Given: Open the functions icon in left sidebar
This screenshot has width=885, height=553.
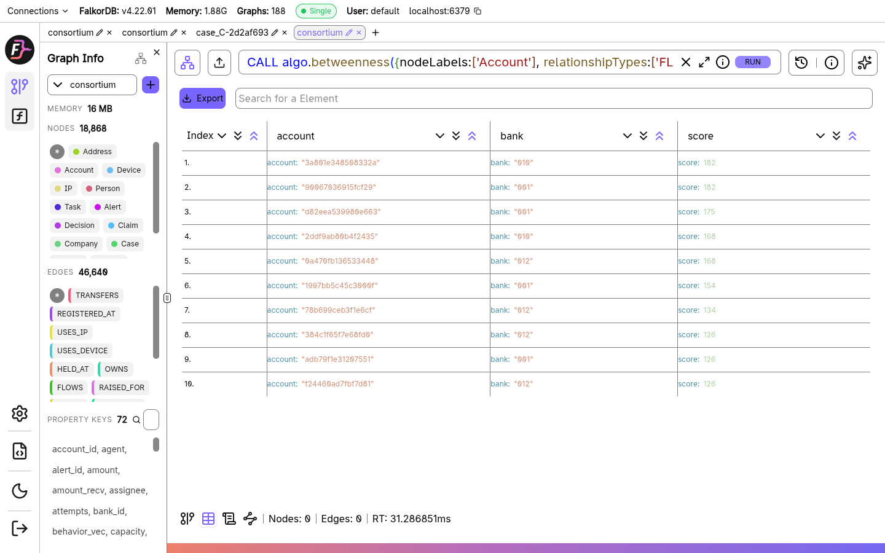Looking at the screenshot, I should point(20,116).
